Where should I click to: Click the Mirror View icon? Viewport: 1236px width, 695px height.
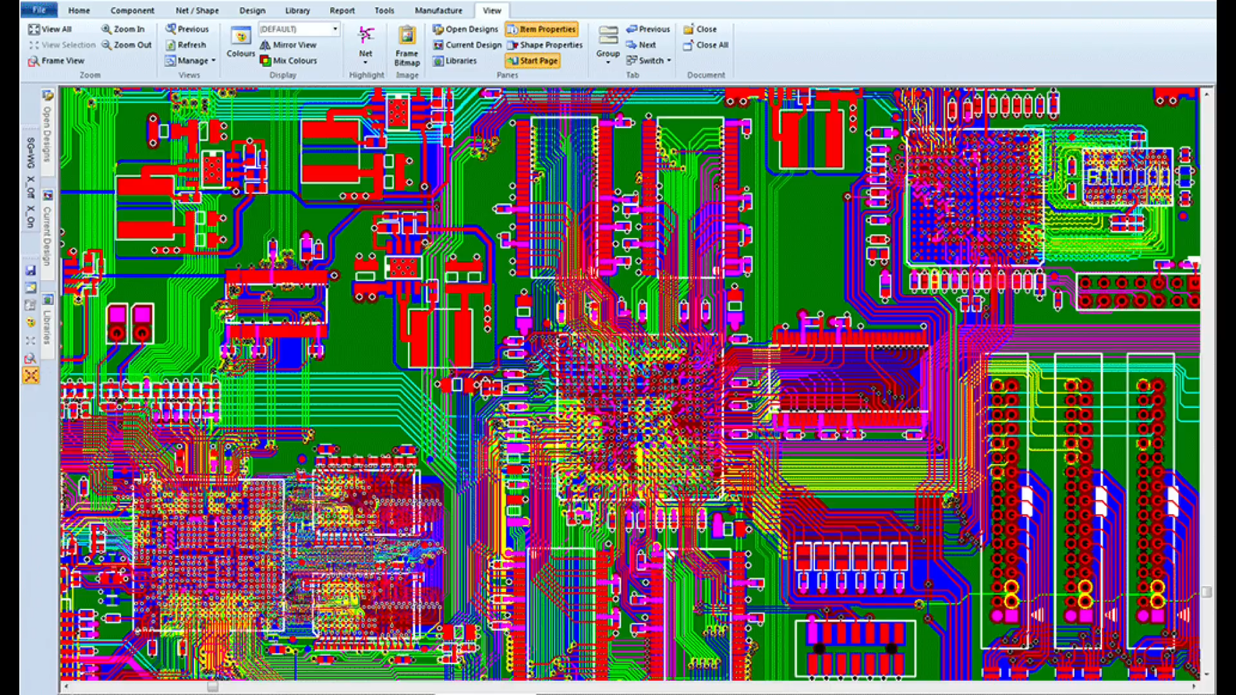pos(265,45)
